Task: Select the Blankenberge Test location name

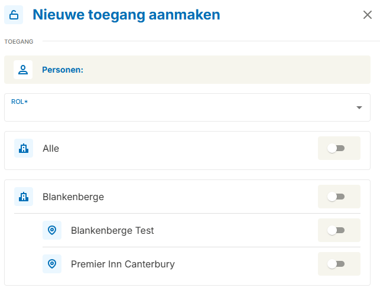Action: (x=112, y=230)
